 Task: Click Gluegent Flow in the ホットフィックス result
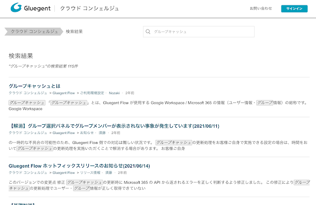64,172
